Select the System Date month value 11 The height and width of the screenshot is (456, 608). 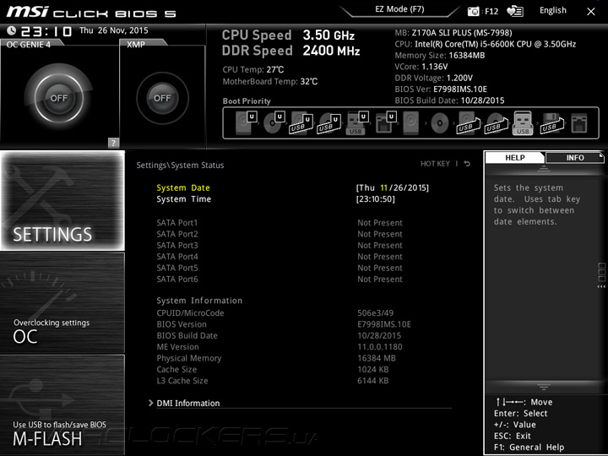(x=384, y=187)
